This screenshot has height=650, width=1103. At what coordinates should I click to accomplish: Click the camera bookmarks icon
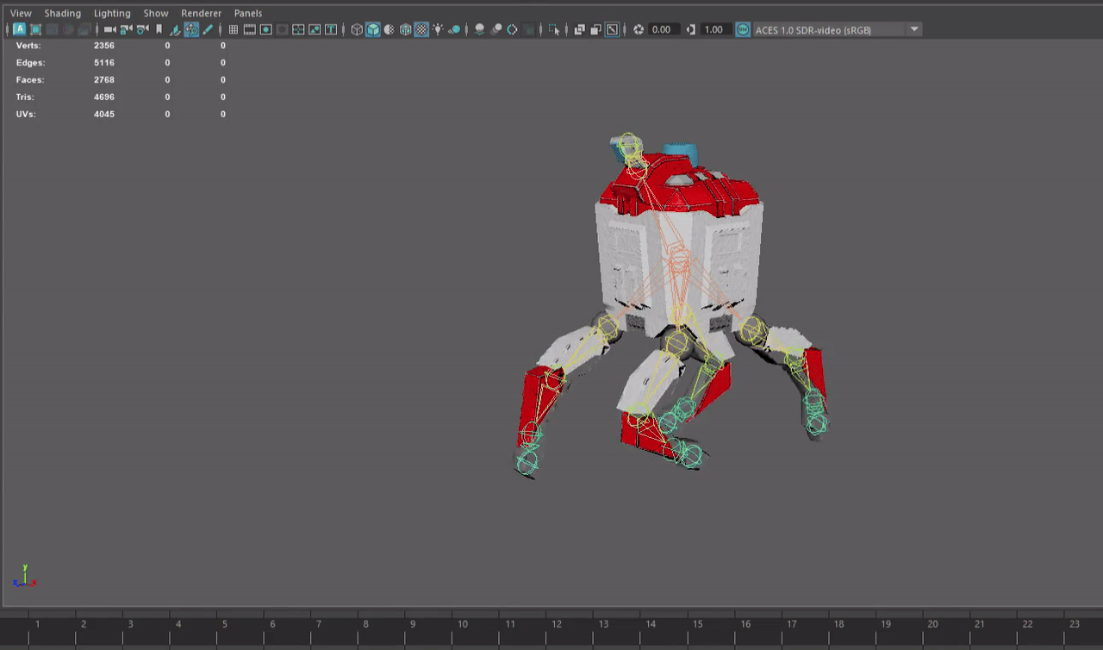160,29
